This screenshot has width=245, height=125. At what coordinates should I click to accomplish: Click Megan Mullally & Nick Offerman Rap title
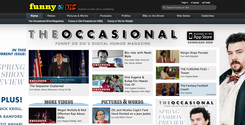[72, 114]
